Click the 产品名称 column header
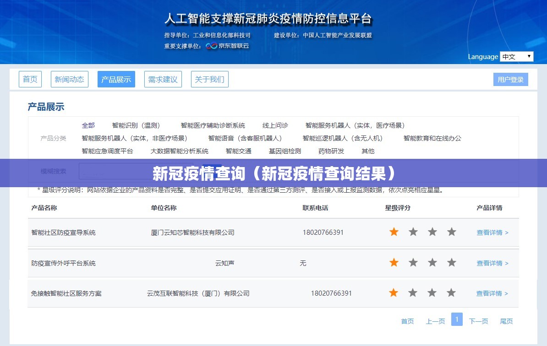Viewport: 547px width, 346px height. 44,208
